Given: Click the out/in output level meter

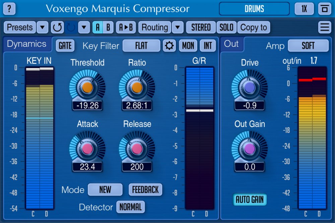Looking at the screenshot, I should pyautogui.click(x=312, y=138).
